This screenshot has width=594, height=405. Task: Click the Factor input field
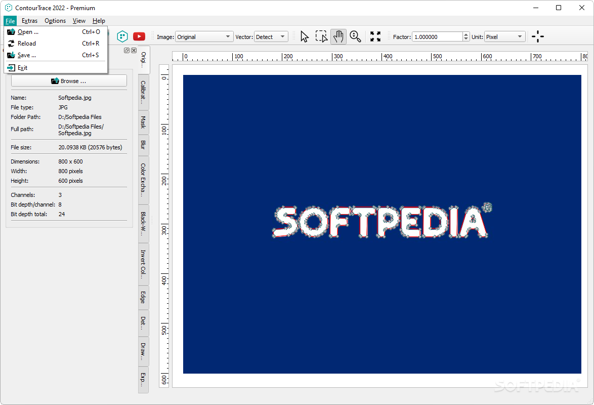point(437,37)
